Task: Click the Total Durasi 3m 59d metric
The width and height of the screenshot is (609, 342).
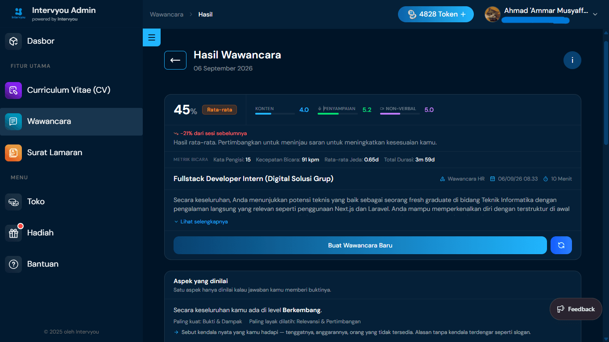Action: point(409,160)
